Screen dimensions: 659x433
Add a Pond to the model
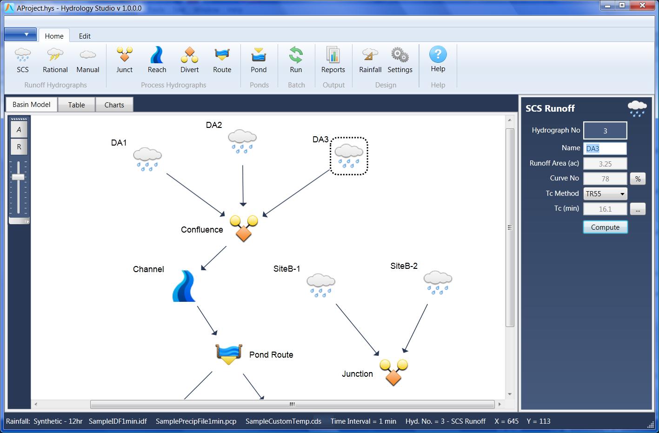pyautogui.click(x=259, y=60)
